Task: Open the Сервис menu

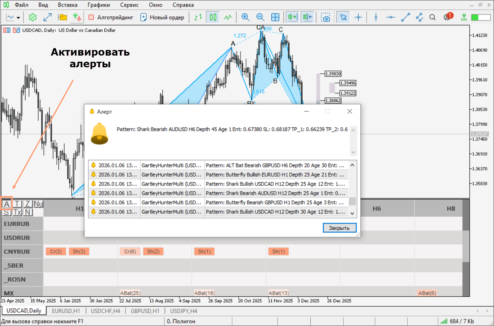Action: (129, 5)
